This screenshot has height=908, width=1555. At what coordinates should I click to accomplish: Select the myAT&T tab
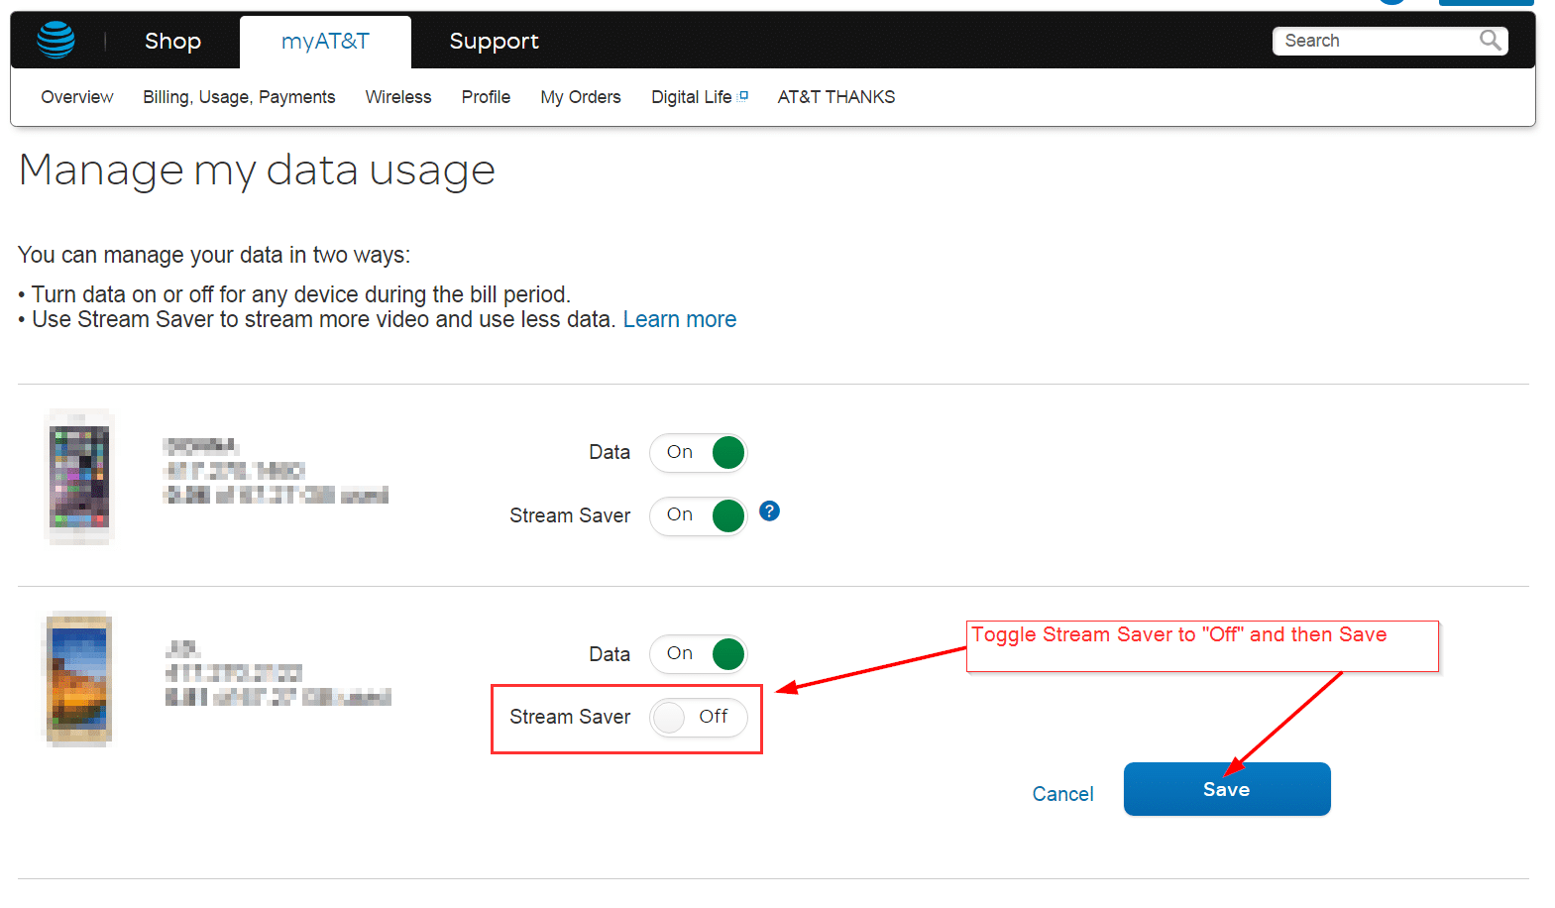(325, 42)
